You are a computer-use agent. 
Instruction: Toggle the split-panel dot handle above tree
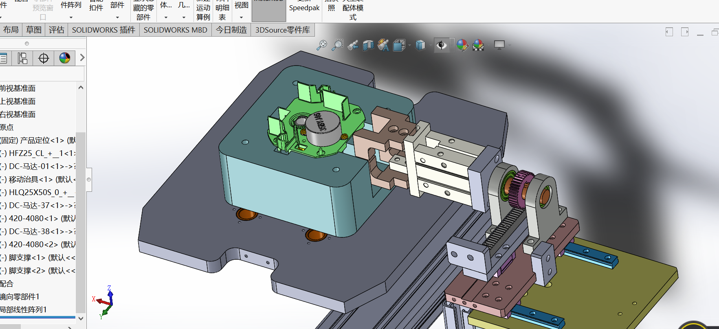[27, 44]
